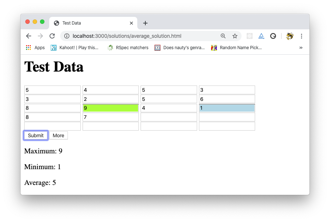Open a new tab with plus button
The image size is (330, 222).
pos(145,23)
